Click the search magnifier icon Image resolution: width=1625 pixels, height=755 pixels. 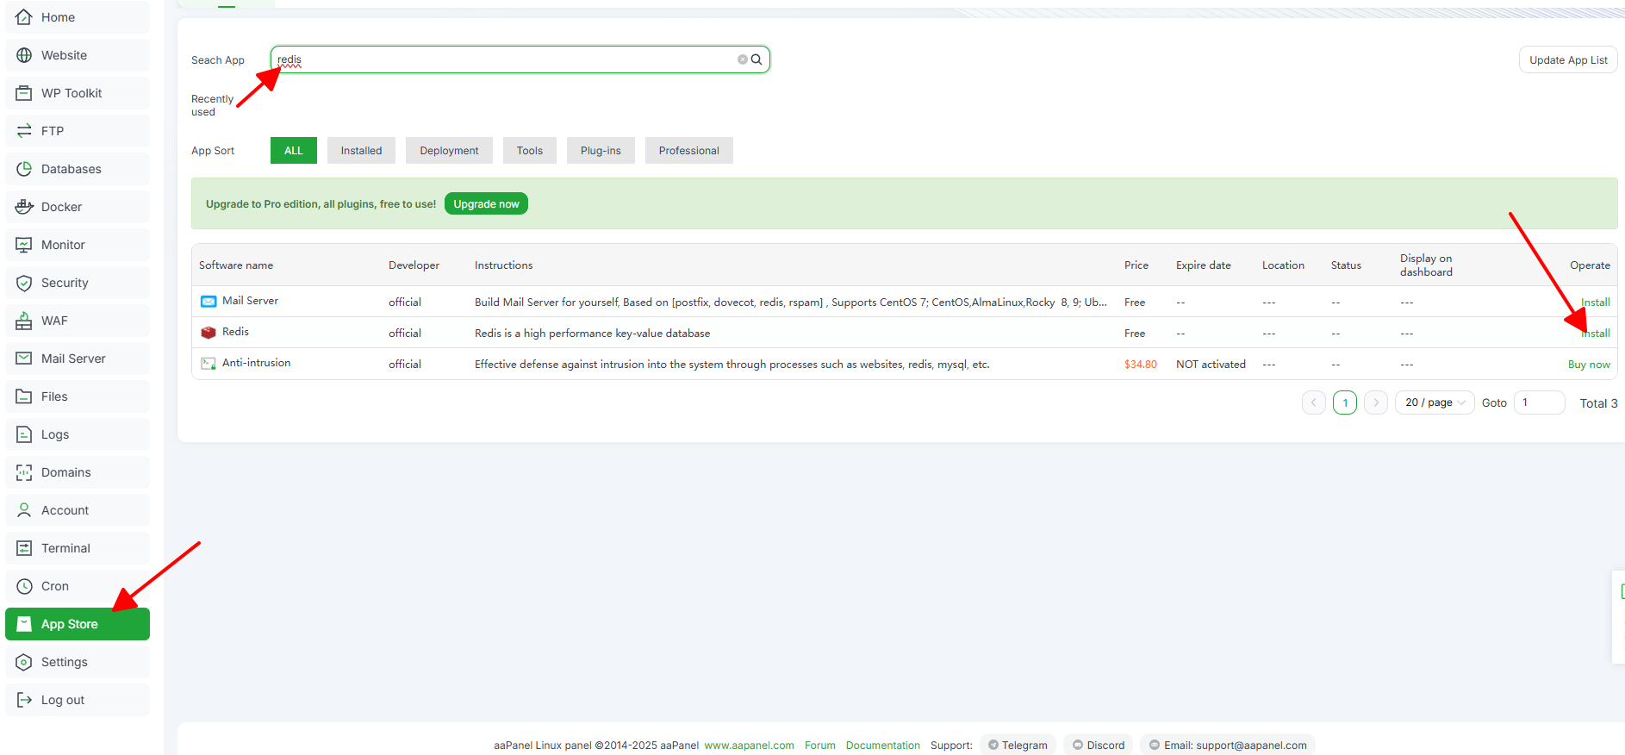point(756,59)
